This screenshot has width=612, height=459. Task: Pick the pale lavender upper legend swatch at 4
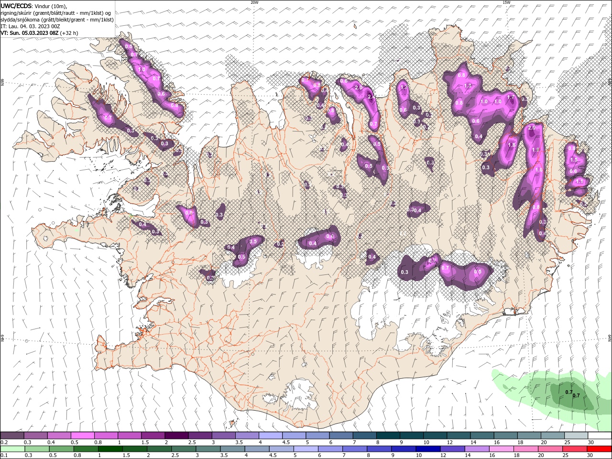click(271, 436)
